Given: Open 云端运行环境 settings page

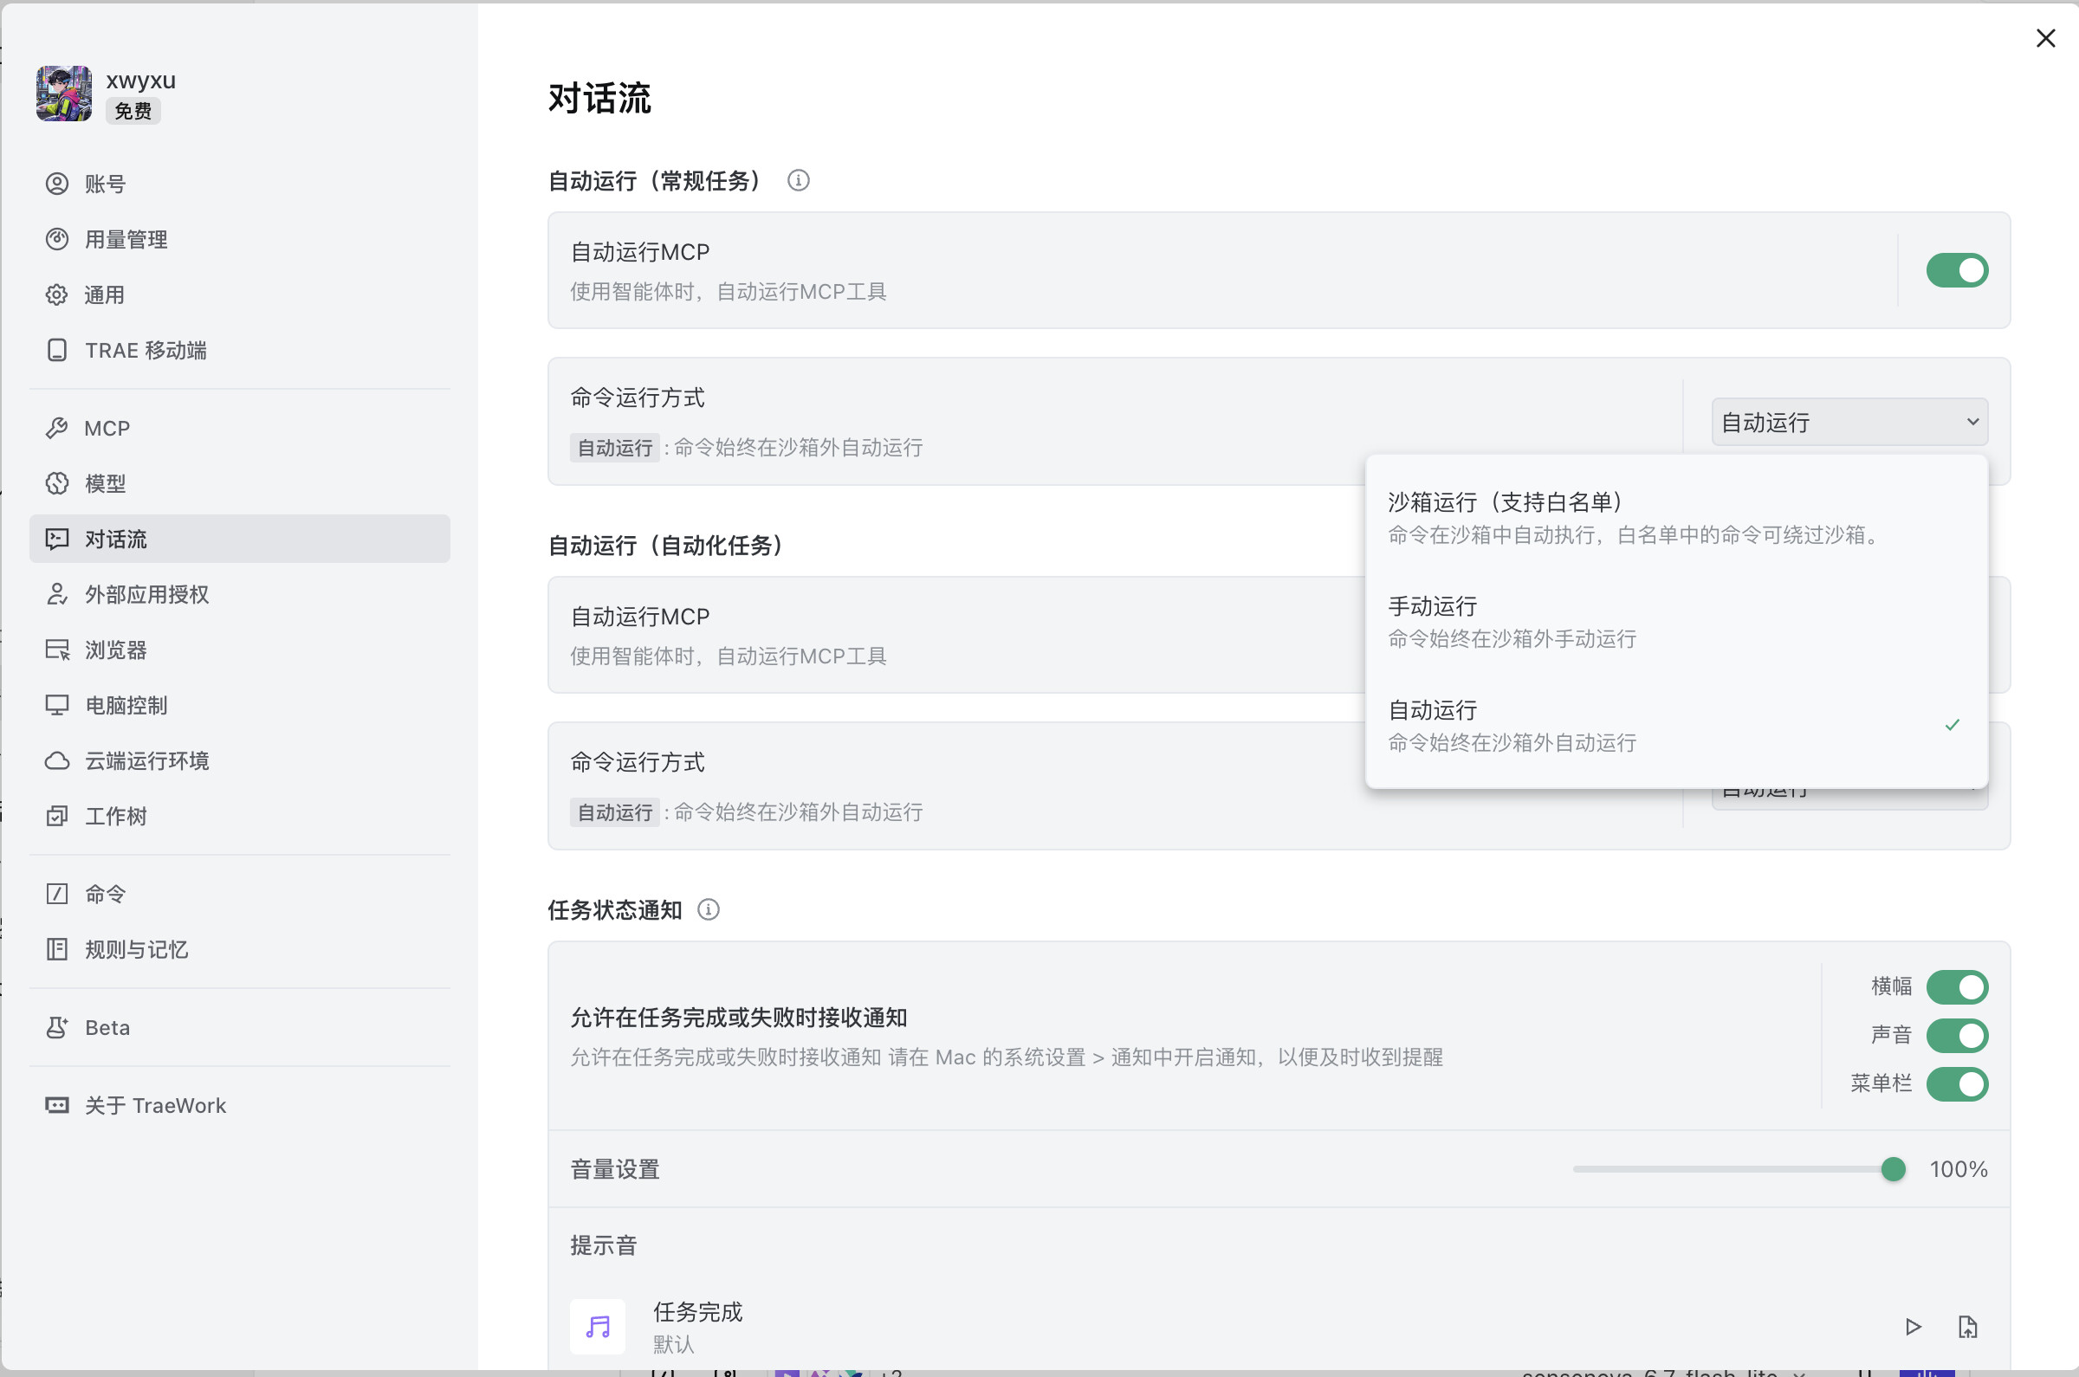Looking at the screenshot, I should pos(239,760).
